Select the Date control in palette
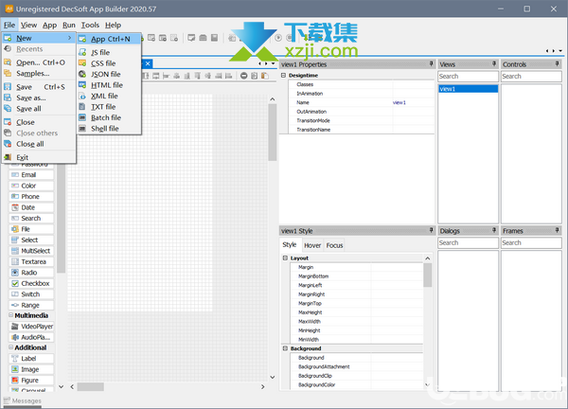This screenshot has width=568, height=409. pyautogui.click(x=31, y=207)
